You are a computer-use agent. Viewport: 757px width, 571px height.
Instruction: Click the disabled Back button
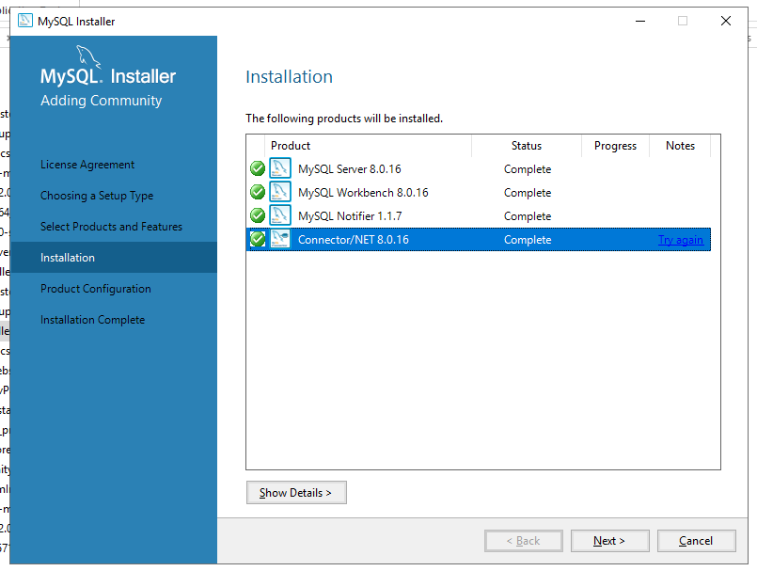524,541
